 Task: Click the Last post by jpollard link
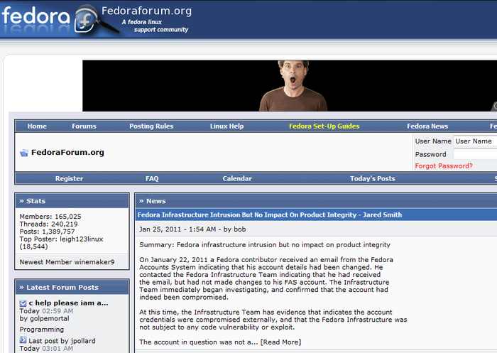pos(62,341)
